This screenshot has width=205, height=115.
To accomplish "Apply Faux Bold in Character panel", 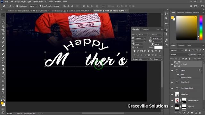I will pos(135,51).
